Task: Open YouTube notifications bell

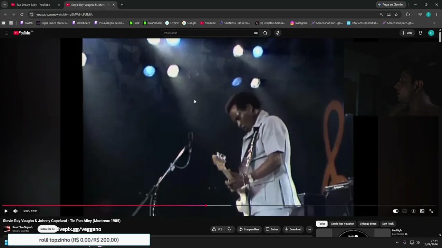Action: pos(421,33)
